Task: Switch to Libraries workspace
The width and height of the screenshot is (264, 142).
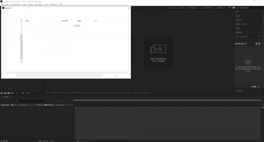Action: 220,8
